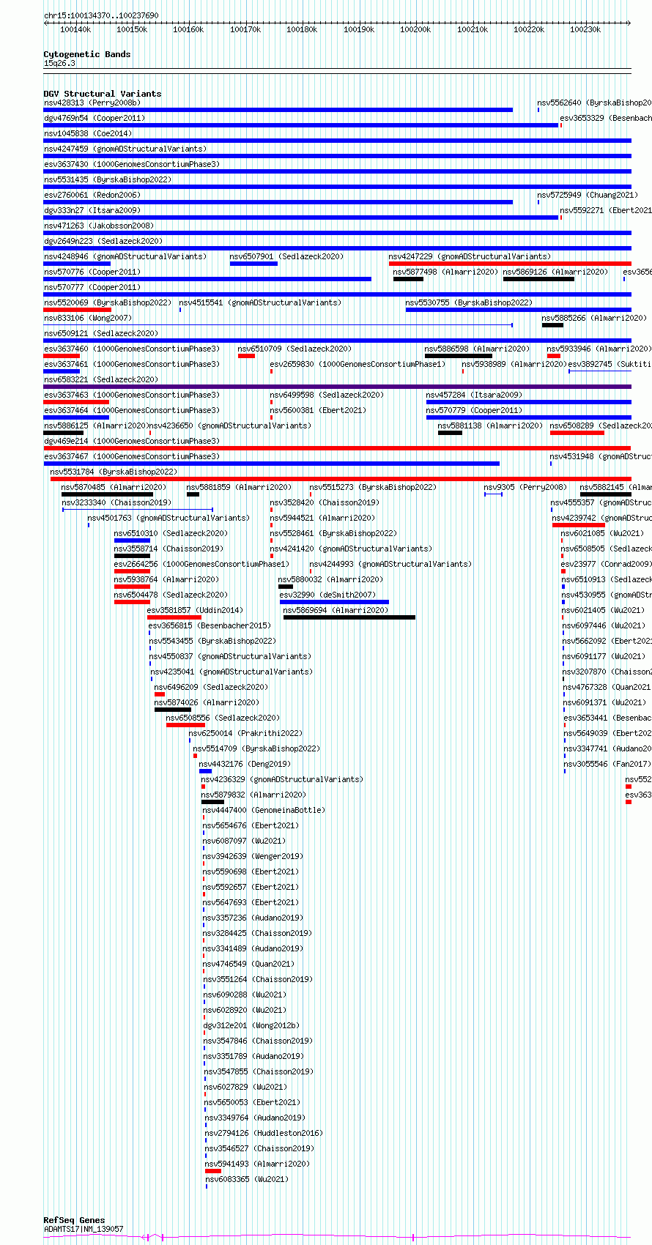Click black bar under nsv5869694 (Almarri2020)
Image resolution: width=652 pixels, height=1245 pixels.
(x=349, y=617)
